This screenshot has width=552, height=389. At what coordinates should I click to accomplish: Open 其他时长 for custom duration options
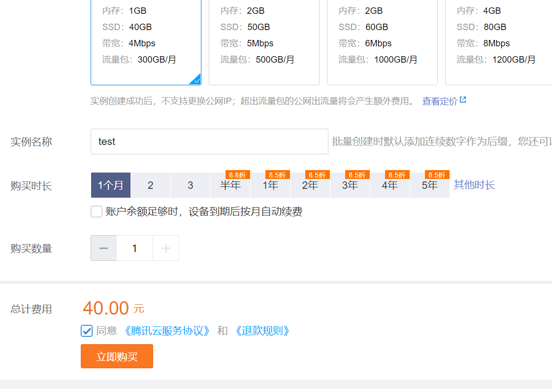[474, 185]
